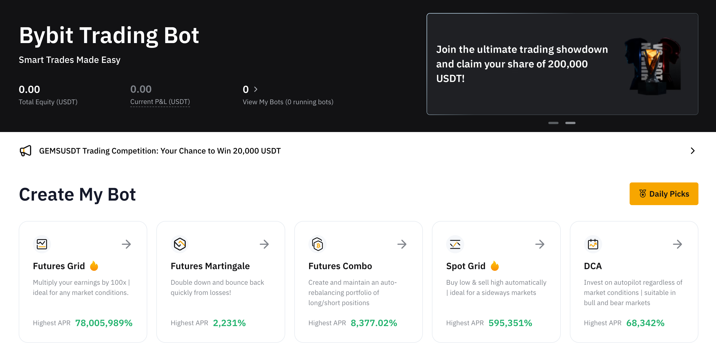Image resolution: width=716 pixels, height=353 pixels.
Task: Click Current P&L (USDT) label
Action: click(x=160, y=102)
